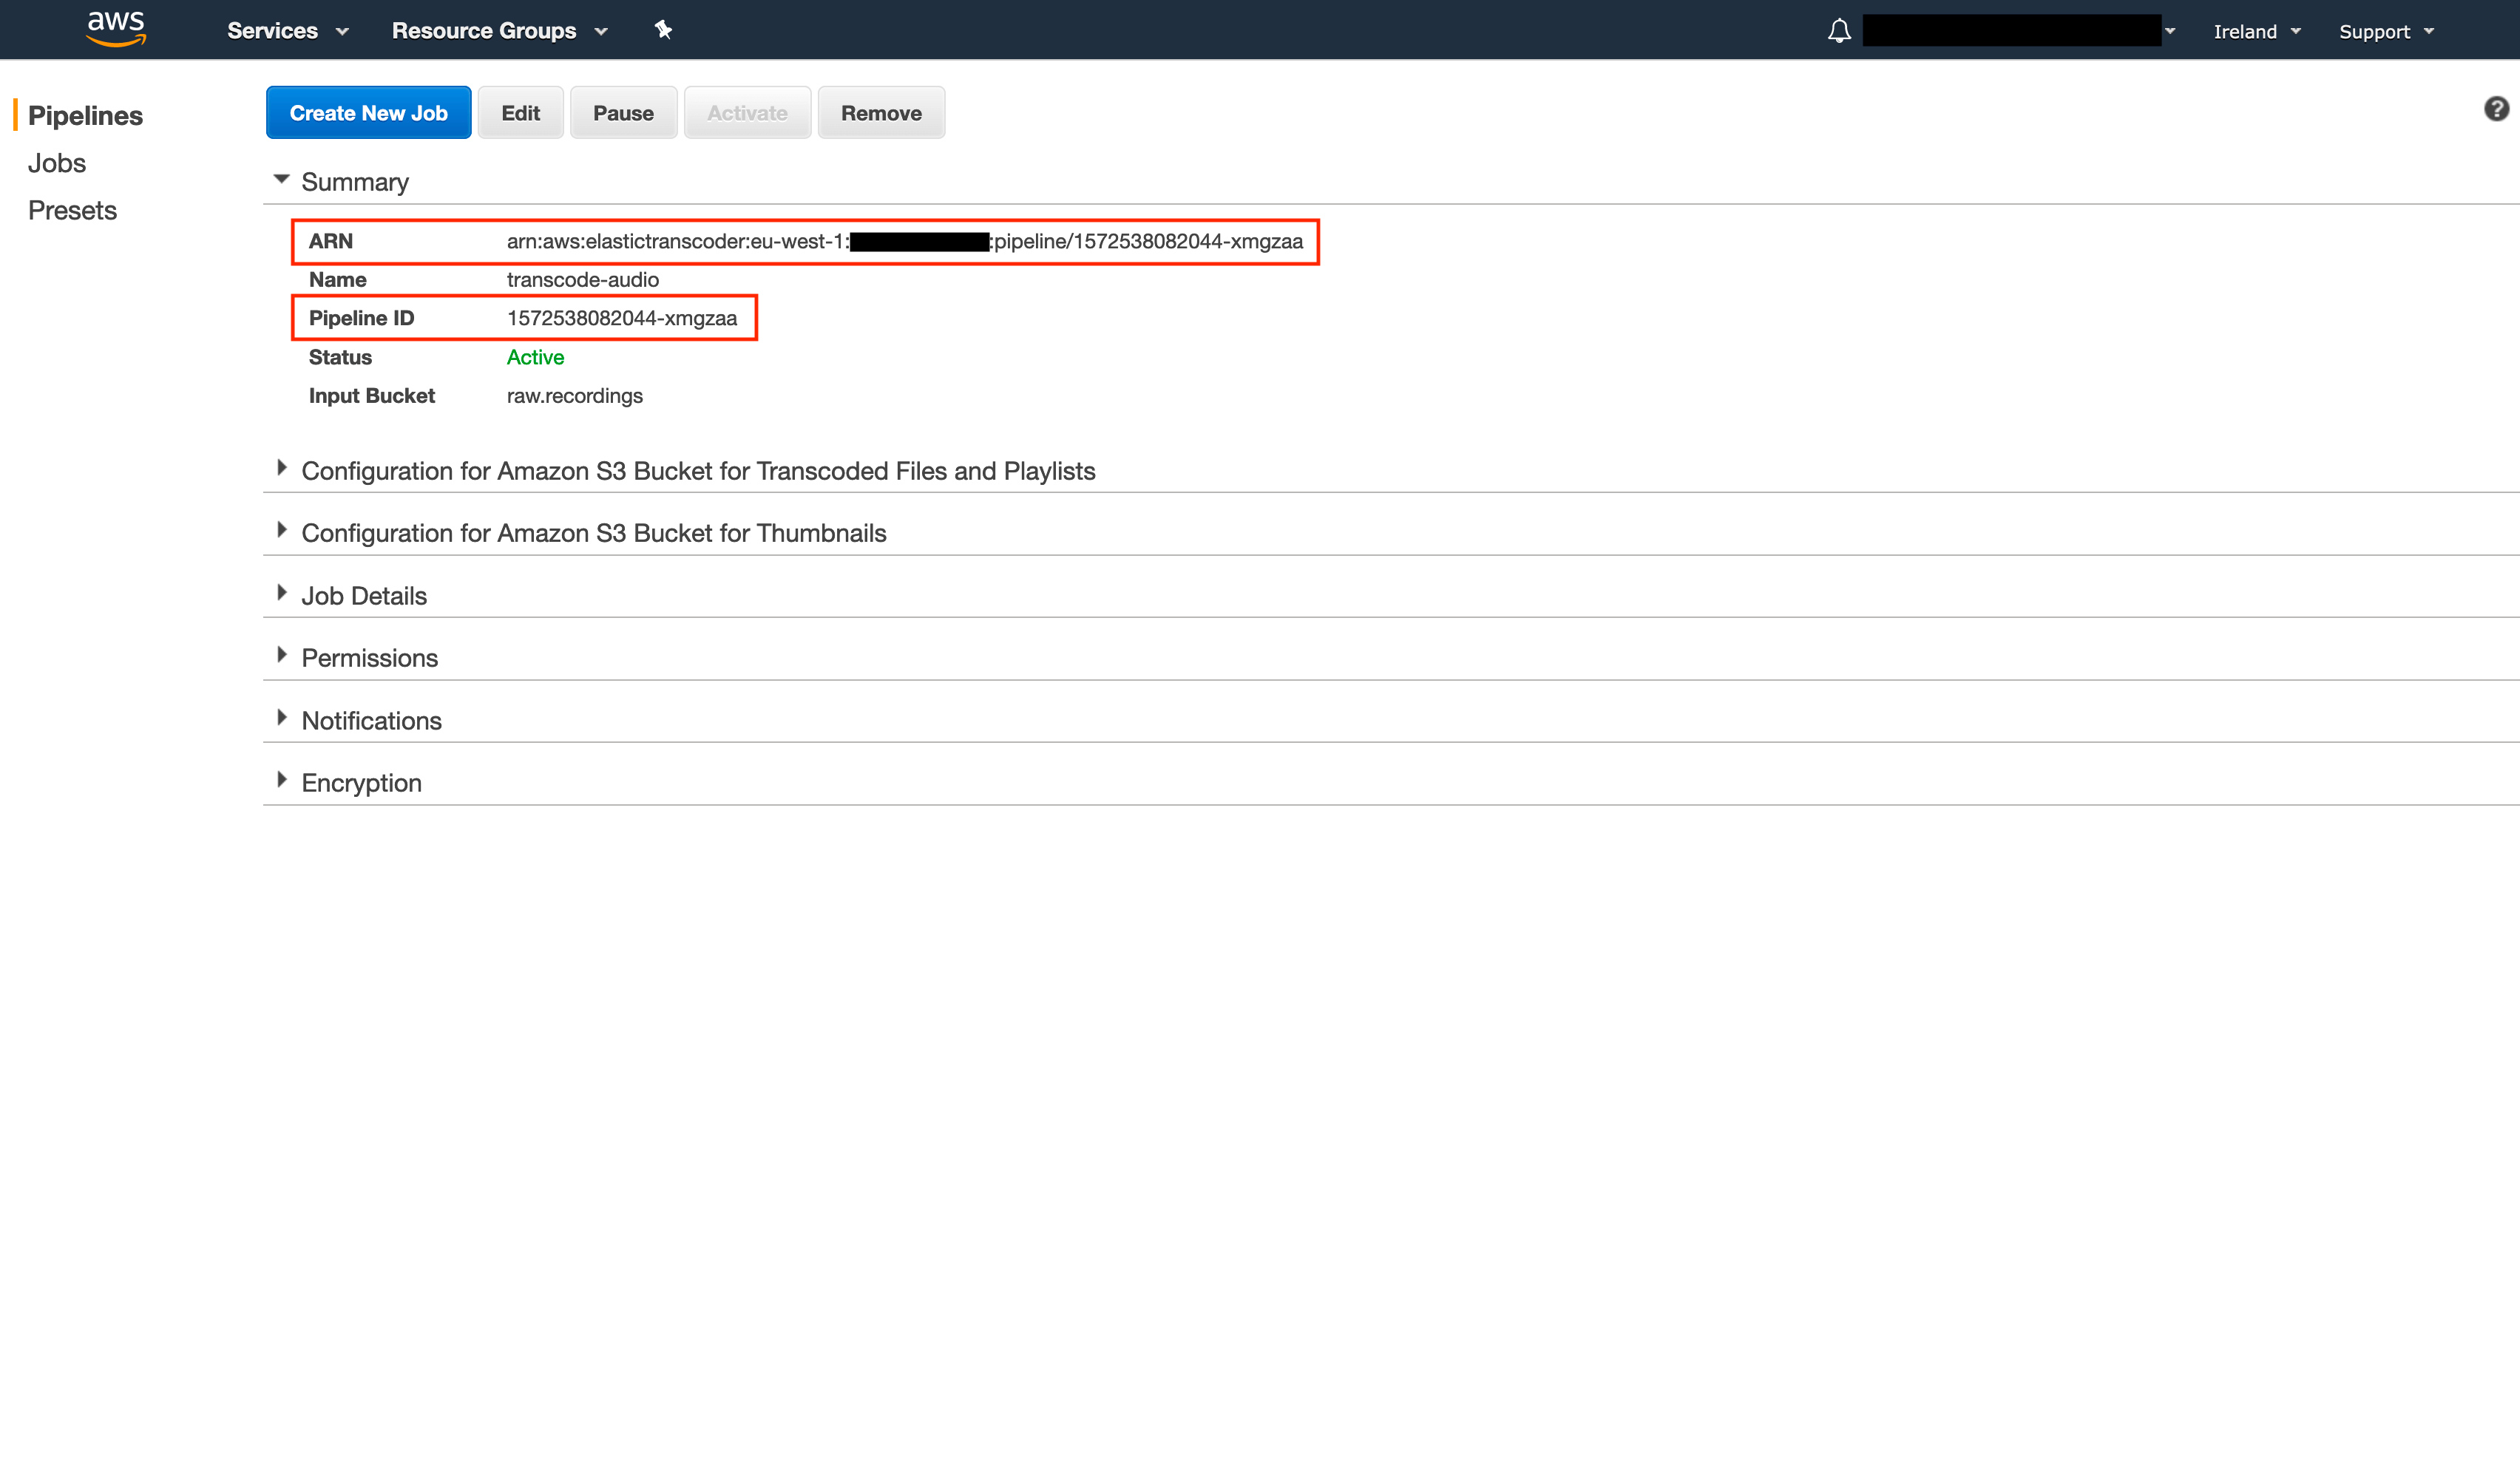Click the AWS logo home icon
2520x1471 pixels.
click(116, 29)
